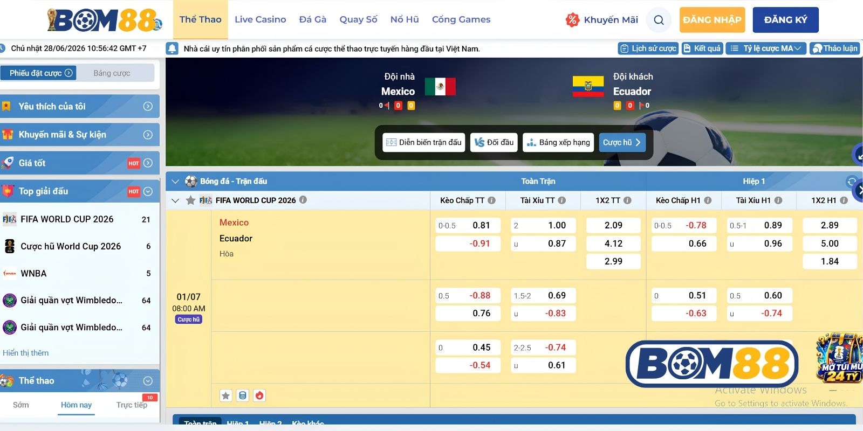The image size is (863, 431).
Task: Open the search magnifier icon
Action: 659,20
